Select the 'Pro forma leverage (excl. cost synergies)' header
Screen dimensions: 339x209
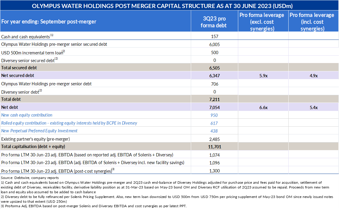point(262,22)
